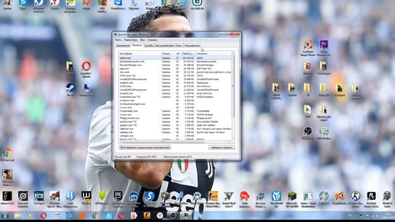
Task: Switch to the Службы tab
Action: [x=149, y=46]
